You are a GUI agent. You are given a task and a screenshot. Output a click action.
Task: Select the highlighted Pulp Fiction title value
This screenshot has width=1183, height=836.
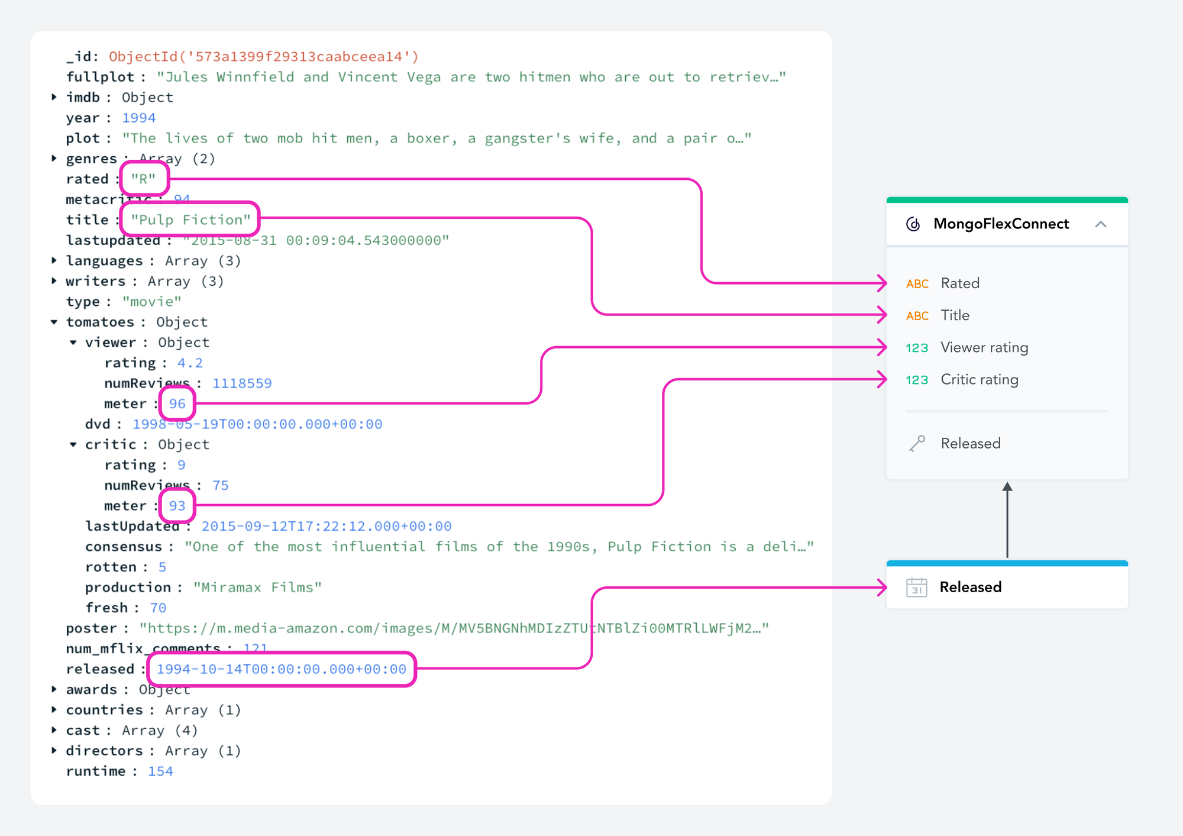click(x=189, y=220)
